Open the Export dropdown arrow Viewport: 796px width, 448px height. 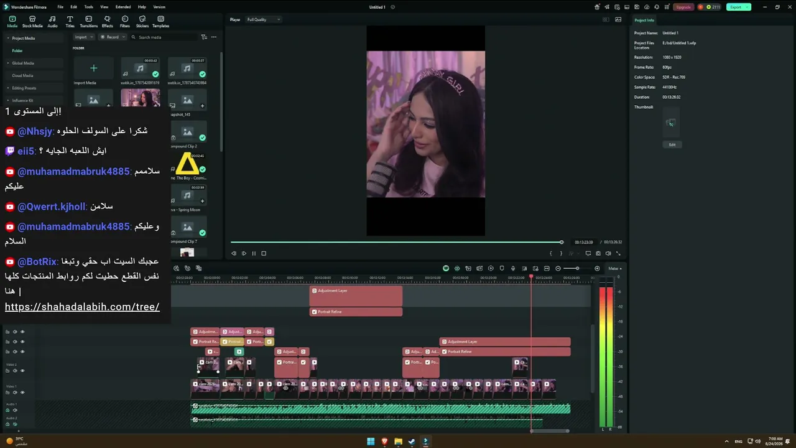tap(747, 7)
